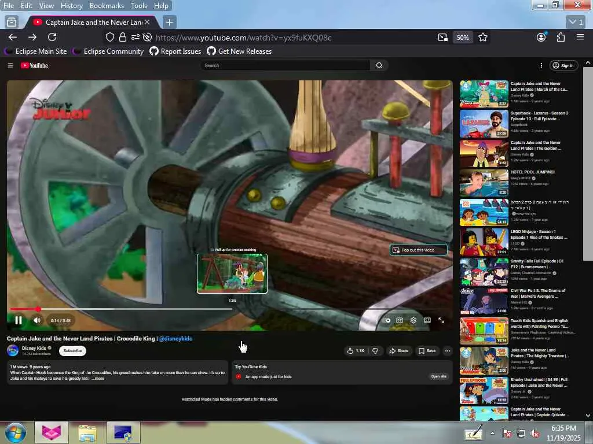Open the YouTube hamburger guide menu

tap(10, 65)
